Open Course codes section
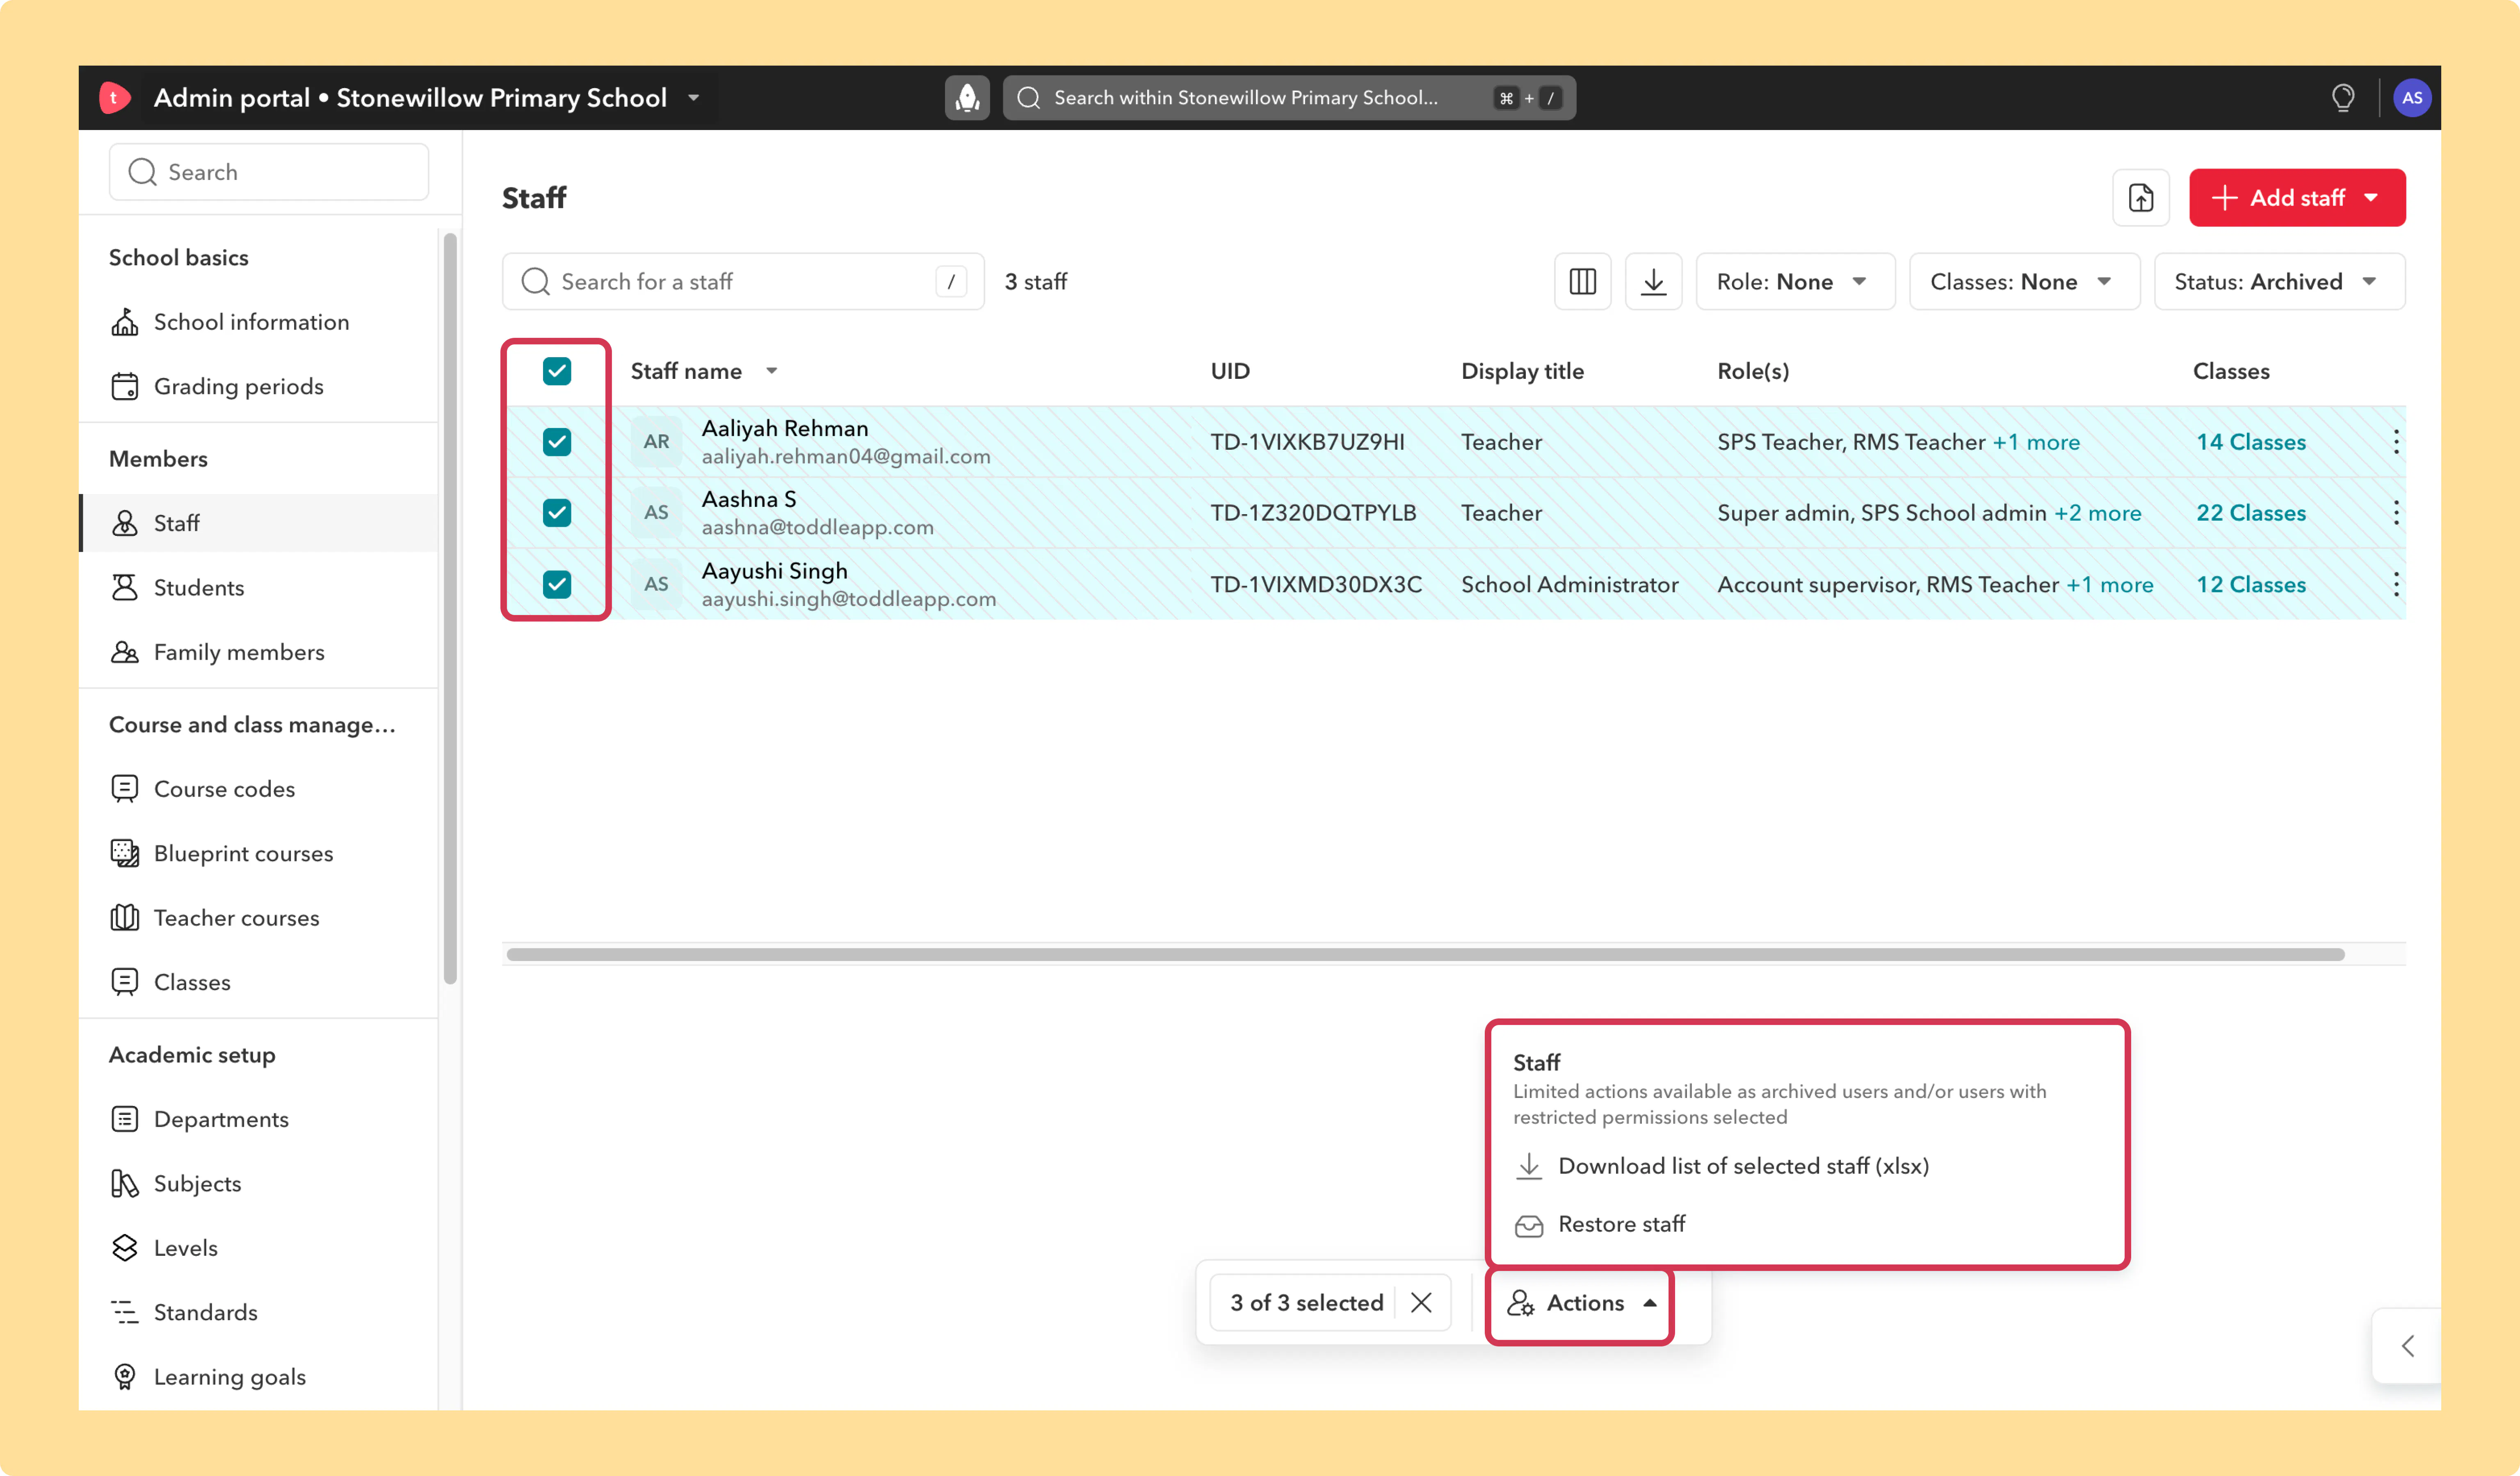 (x=224, y=790)
